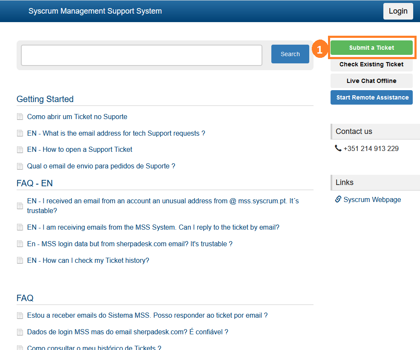Screen dimensions: 420x350
Task: Click the orange step 1 badge
Action: pos(319,48)
